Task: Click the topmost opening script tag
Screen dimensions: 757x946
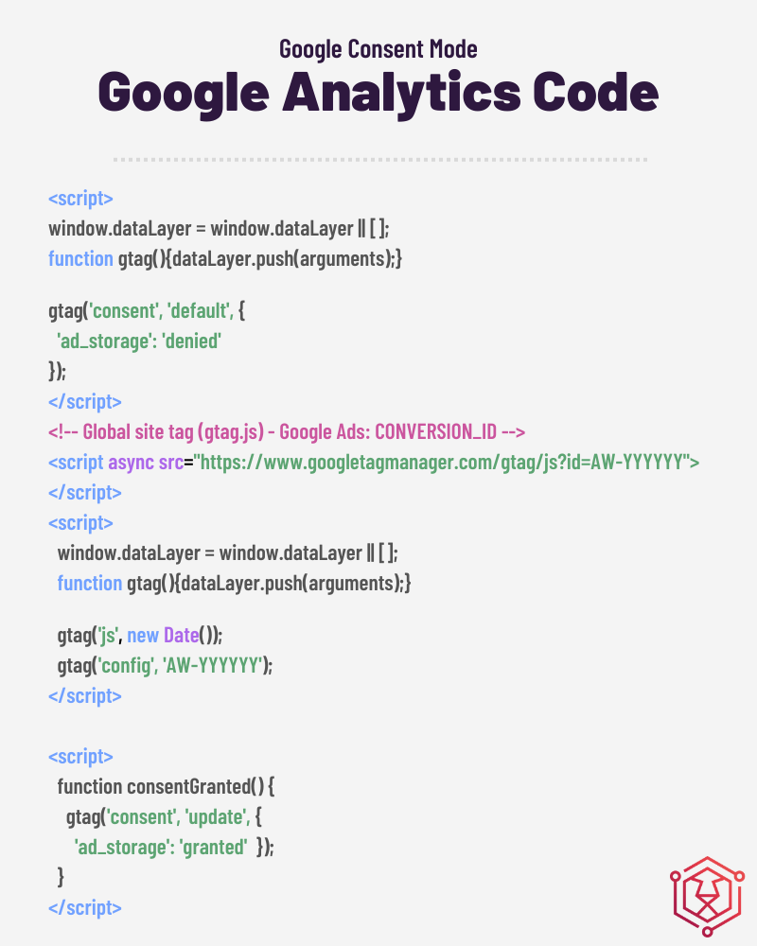Action: pos(80,199)
